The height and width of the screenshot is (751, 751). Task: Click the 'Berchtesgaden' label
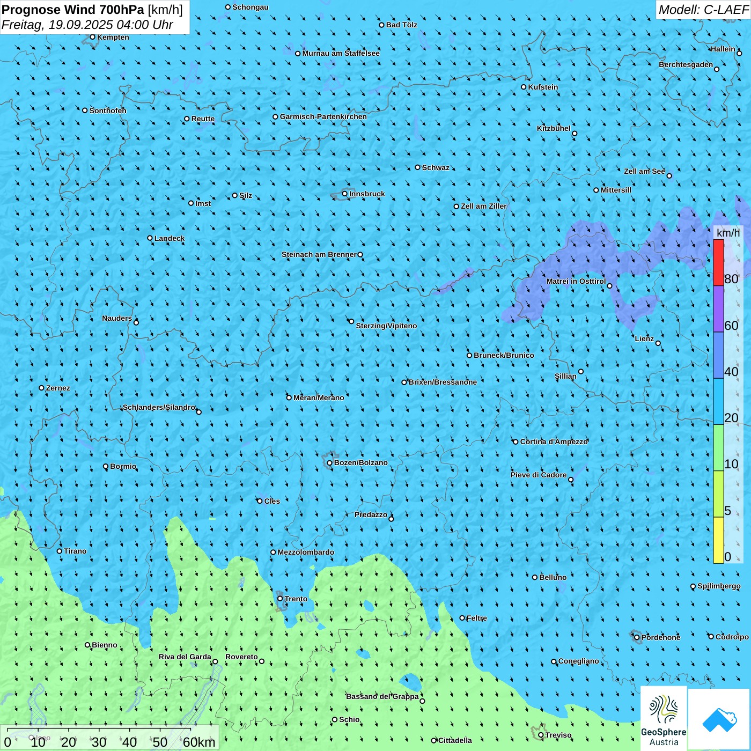(686, 64)
